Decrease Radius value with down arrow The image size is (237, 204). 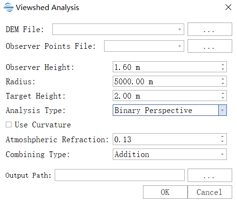223,83
